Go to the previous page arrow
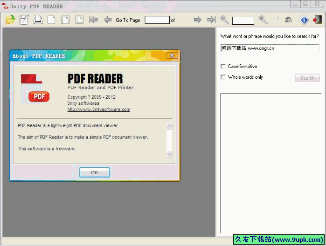326x246 pixels. [x=107, y=20]
